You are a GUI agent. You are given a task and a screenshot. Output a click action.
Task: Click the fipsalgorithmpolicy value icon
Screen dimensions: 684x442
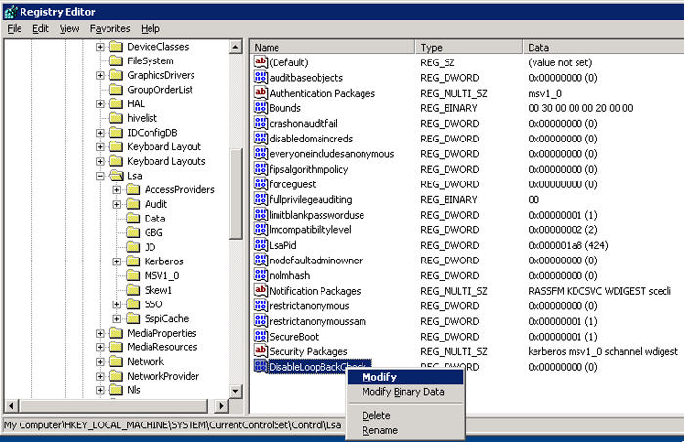pyautogui.click(x=261, y=169)
